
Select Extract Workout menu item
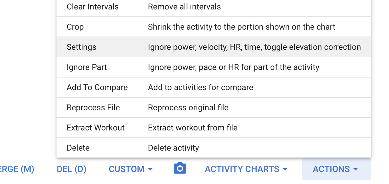[96, 128]
